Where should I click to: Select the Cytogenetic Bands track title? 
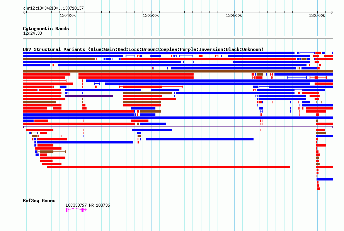[46, 29]
